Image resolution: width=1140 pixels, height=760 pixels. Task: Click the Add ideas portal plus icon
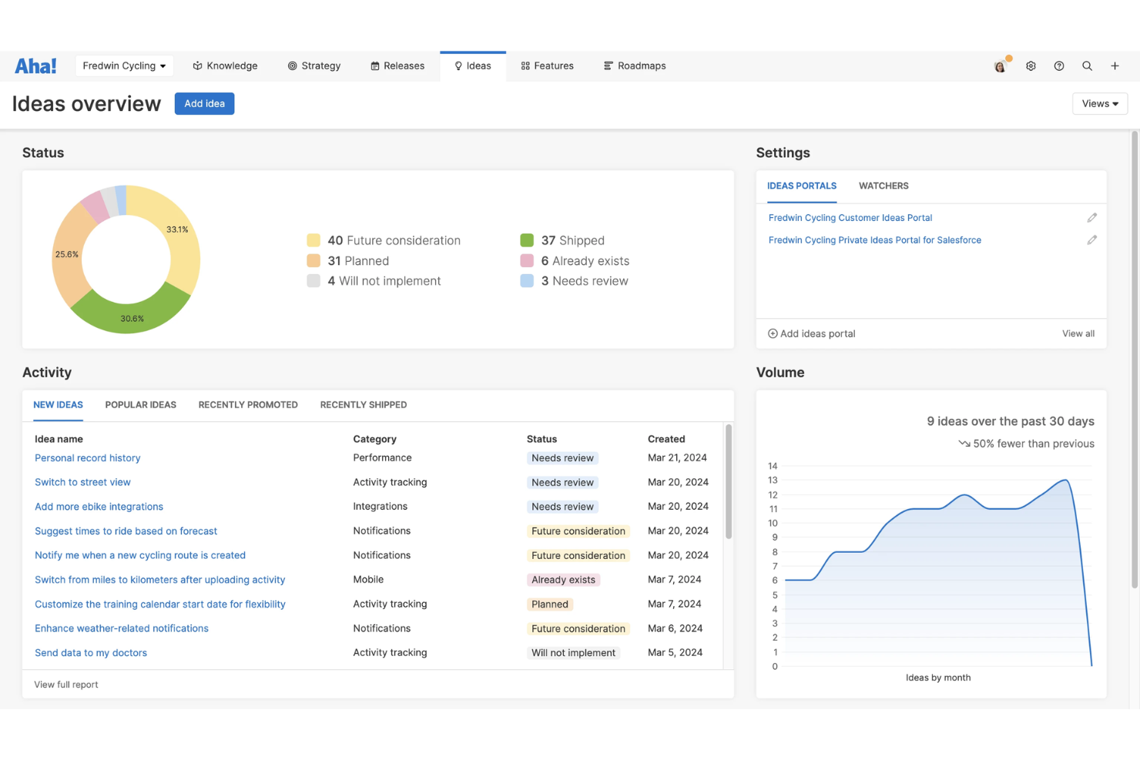click(x=773, y=333)
